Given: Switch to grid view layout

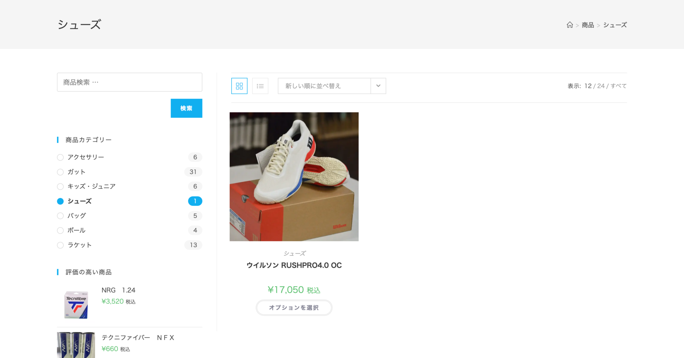Looking at the screenshot, I should pyautogui.click(x=239, y=86).
